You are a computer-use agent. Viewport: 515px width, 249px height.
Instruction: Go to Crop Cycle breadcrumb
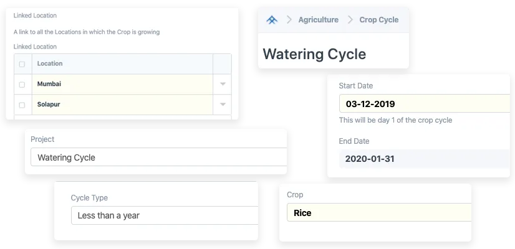tap(378, 20)
